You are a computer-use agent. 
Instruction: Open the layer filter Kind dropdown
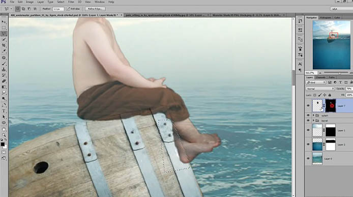(316, 82)
